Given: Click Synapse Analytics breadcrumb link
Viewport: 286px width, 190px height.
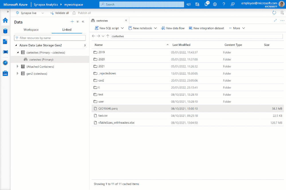Looking at the screenshot, I should tap(46, 5).
